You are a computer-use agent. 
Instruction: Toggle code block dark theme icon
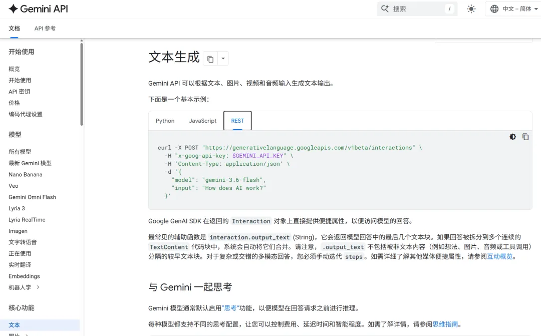coord(513,137)
